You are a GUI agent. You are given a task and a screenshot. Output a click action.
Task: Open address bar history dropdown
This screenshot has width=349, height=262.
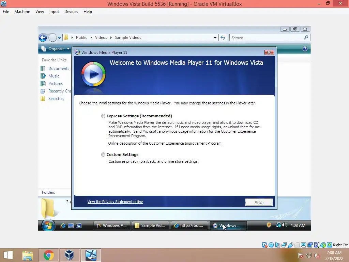215,38
